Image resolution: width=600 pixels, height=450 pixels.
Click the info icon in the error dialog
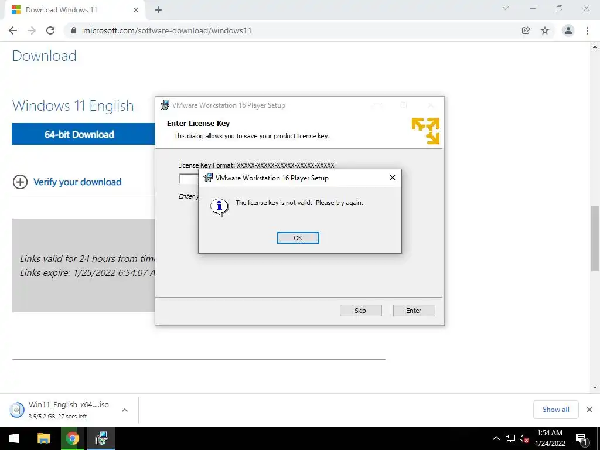click(x=219, y=207)
